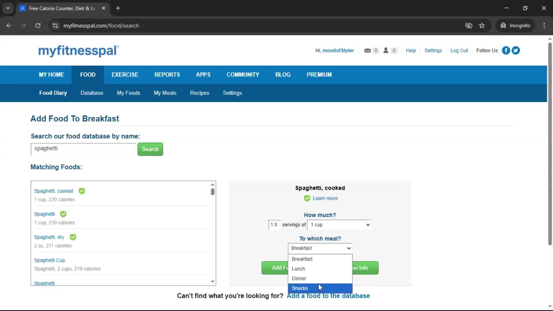Click the matching foods scroll down arrow
Screen dimensions: 553x311
[213, 282]
